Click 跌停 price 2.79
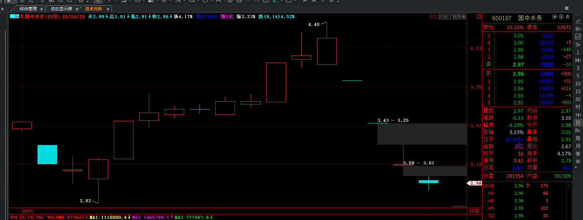583x220 pixels. coord(566,161)
